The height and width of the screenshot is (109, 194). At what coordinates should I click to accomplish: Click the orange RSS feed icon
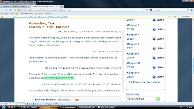click(77, 100)
